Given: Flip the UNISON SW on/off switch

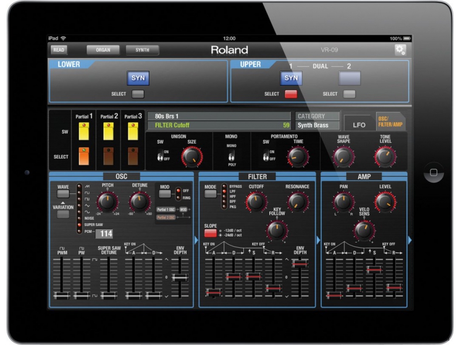Looking at the screenshot, I should (x=160, y=155).
